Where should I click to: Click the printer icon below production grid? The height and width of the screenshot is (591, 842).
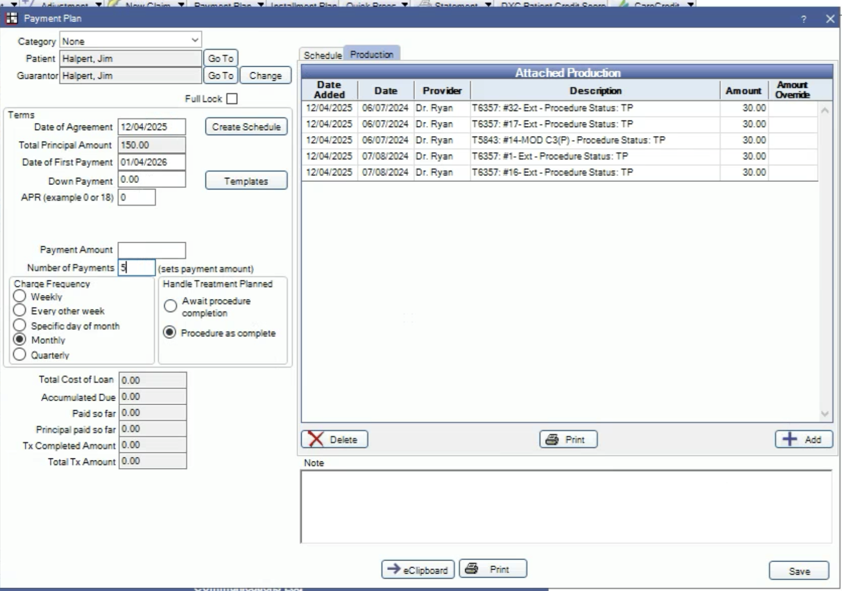[x=552, y=440]
